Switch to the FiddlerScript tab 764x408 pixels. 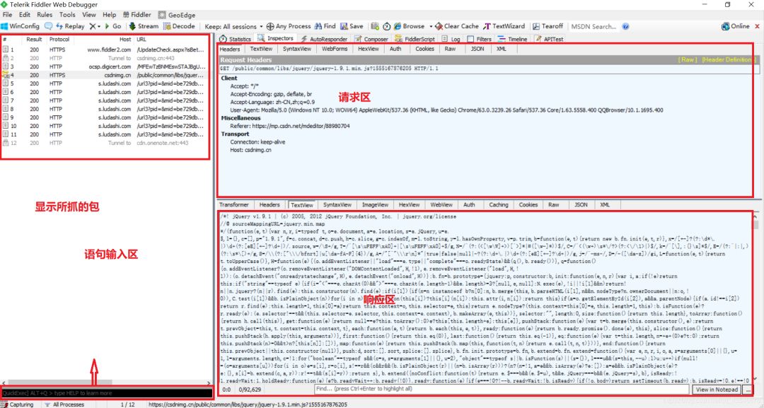point(415,39)
